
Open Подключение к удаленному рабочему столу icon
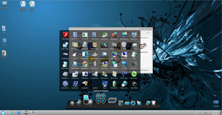[124, 54]
